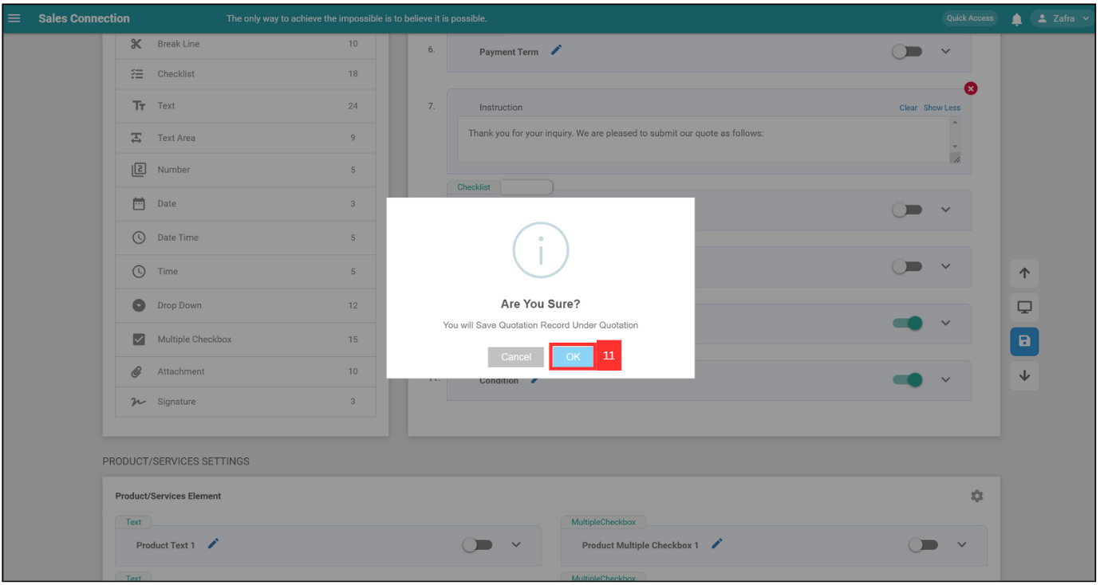
Task: Open the Zafra user dropdown
Action: pyautogui.click(x=1063, y=18)
